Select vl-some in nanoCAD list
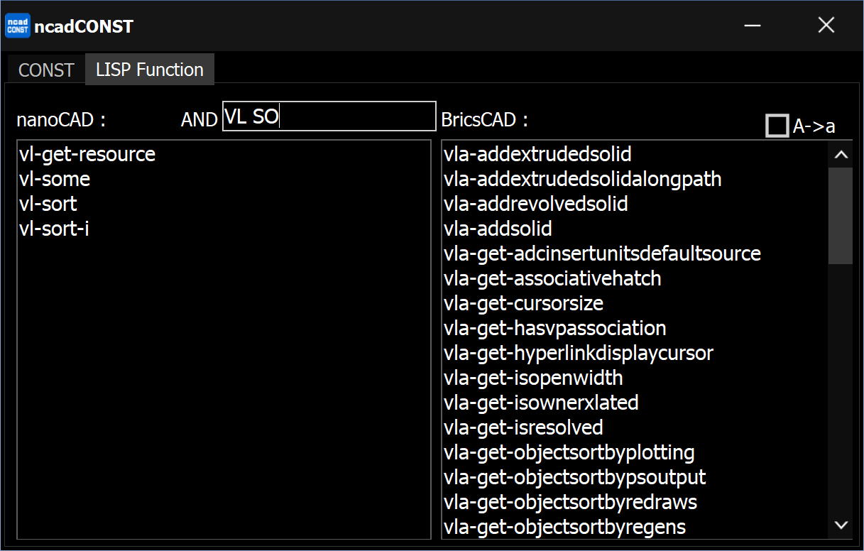 pyautogui.click(x=224, y=179)
